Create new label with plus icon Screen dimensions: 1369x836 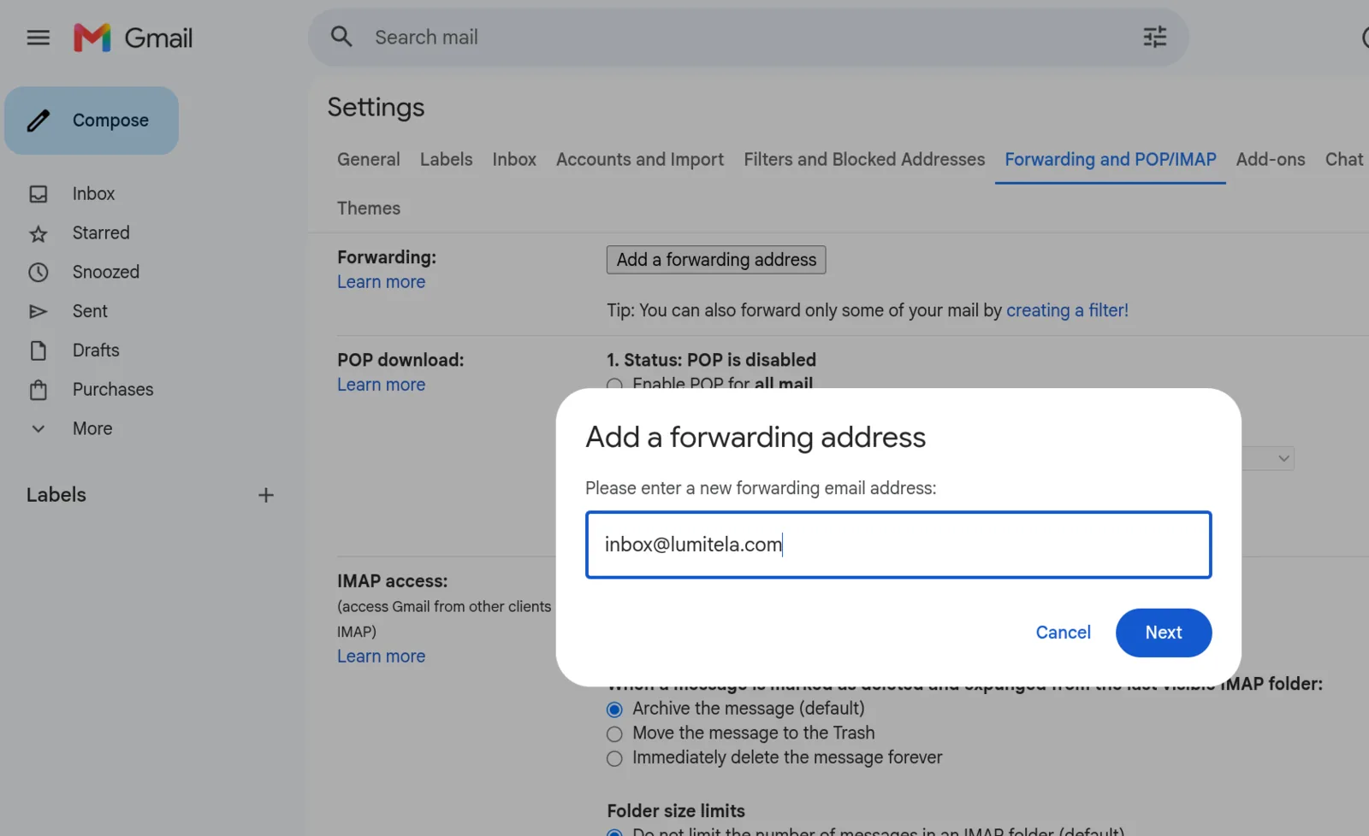pyautogui.click(x=266, y=495)
